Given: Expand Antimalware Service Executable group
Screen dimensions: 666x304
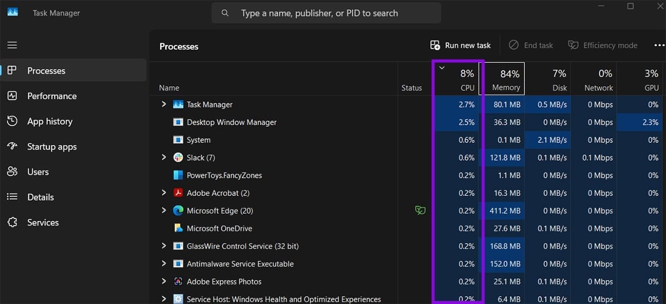Looking at the screenshot, I should pos(164,263).
